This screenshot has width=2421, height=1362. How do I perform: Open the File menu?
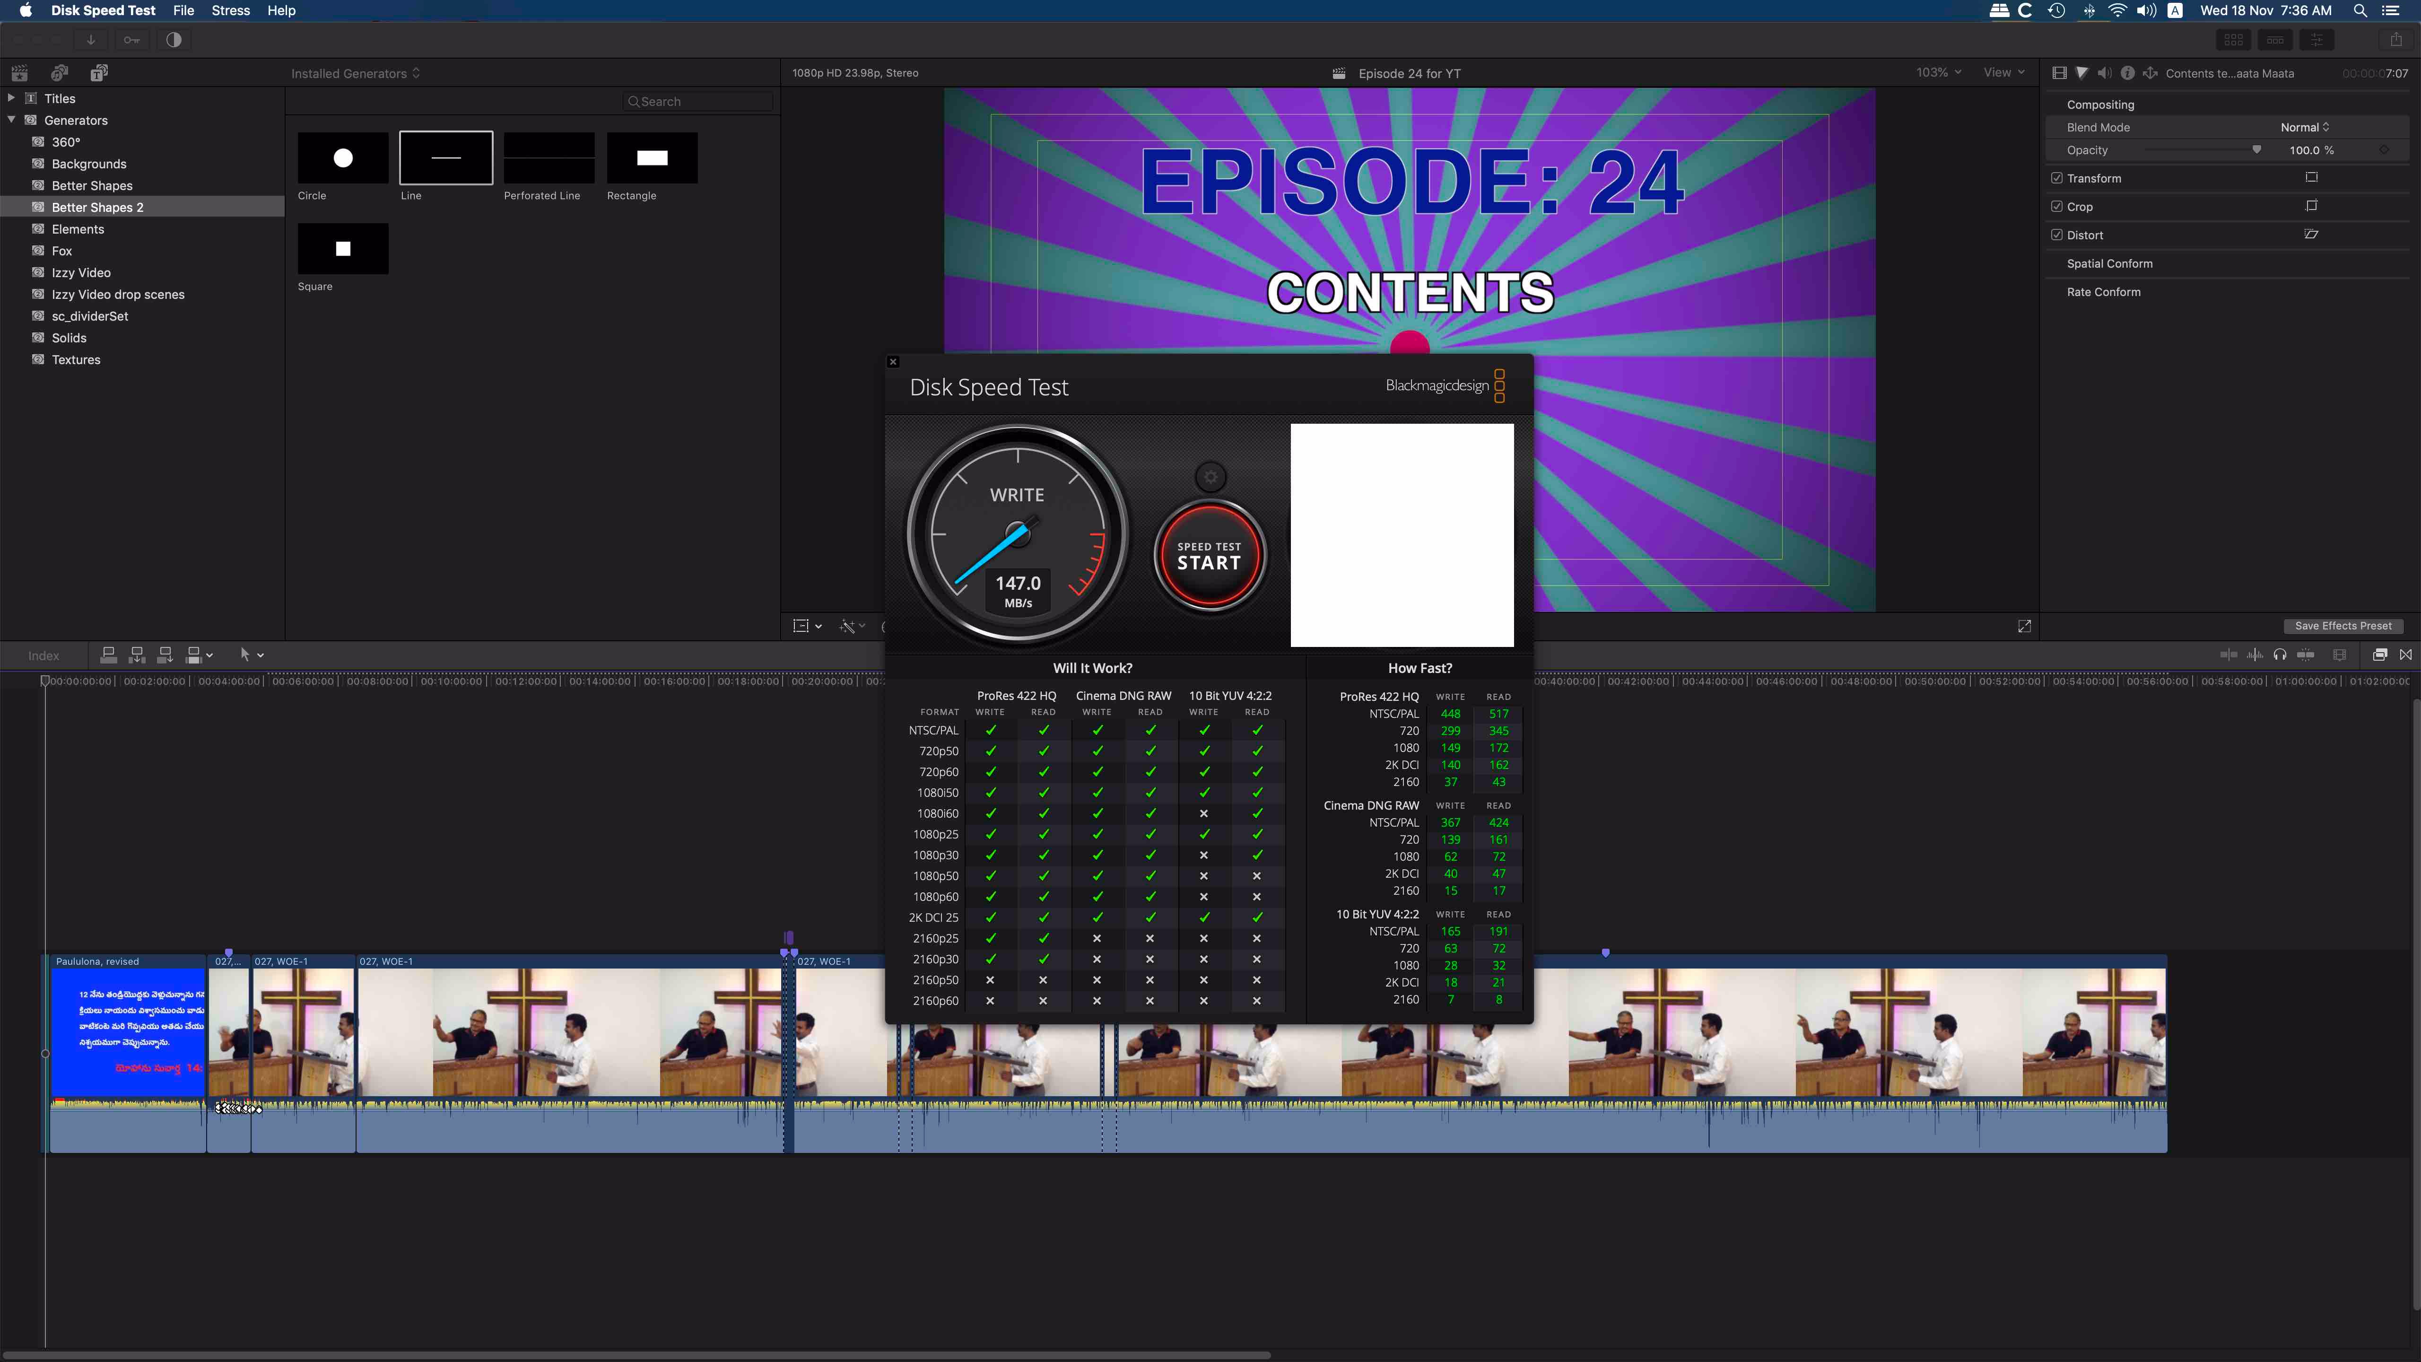183,10
